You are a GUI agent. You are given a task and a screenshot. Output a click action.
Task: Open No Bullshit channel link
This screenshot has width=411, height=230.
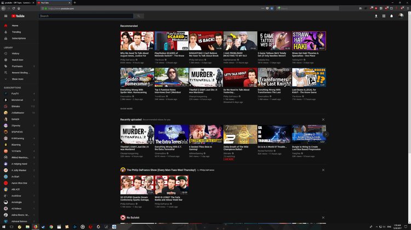coord(133,217)
